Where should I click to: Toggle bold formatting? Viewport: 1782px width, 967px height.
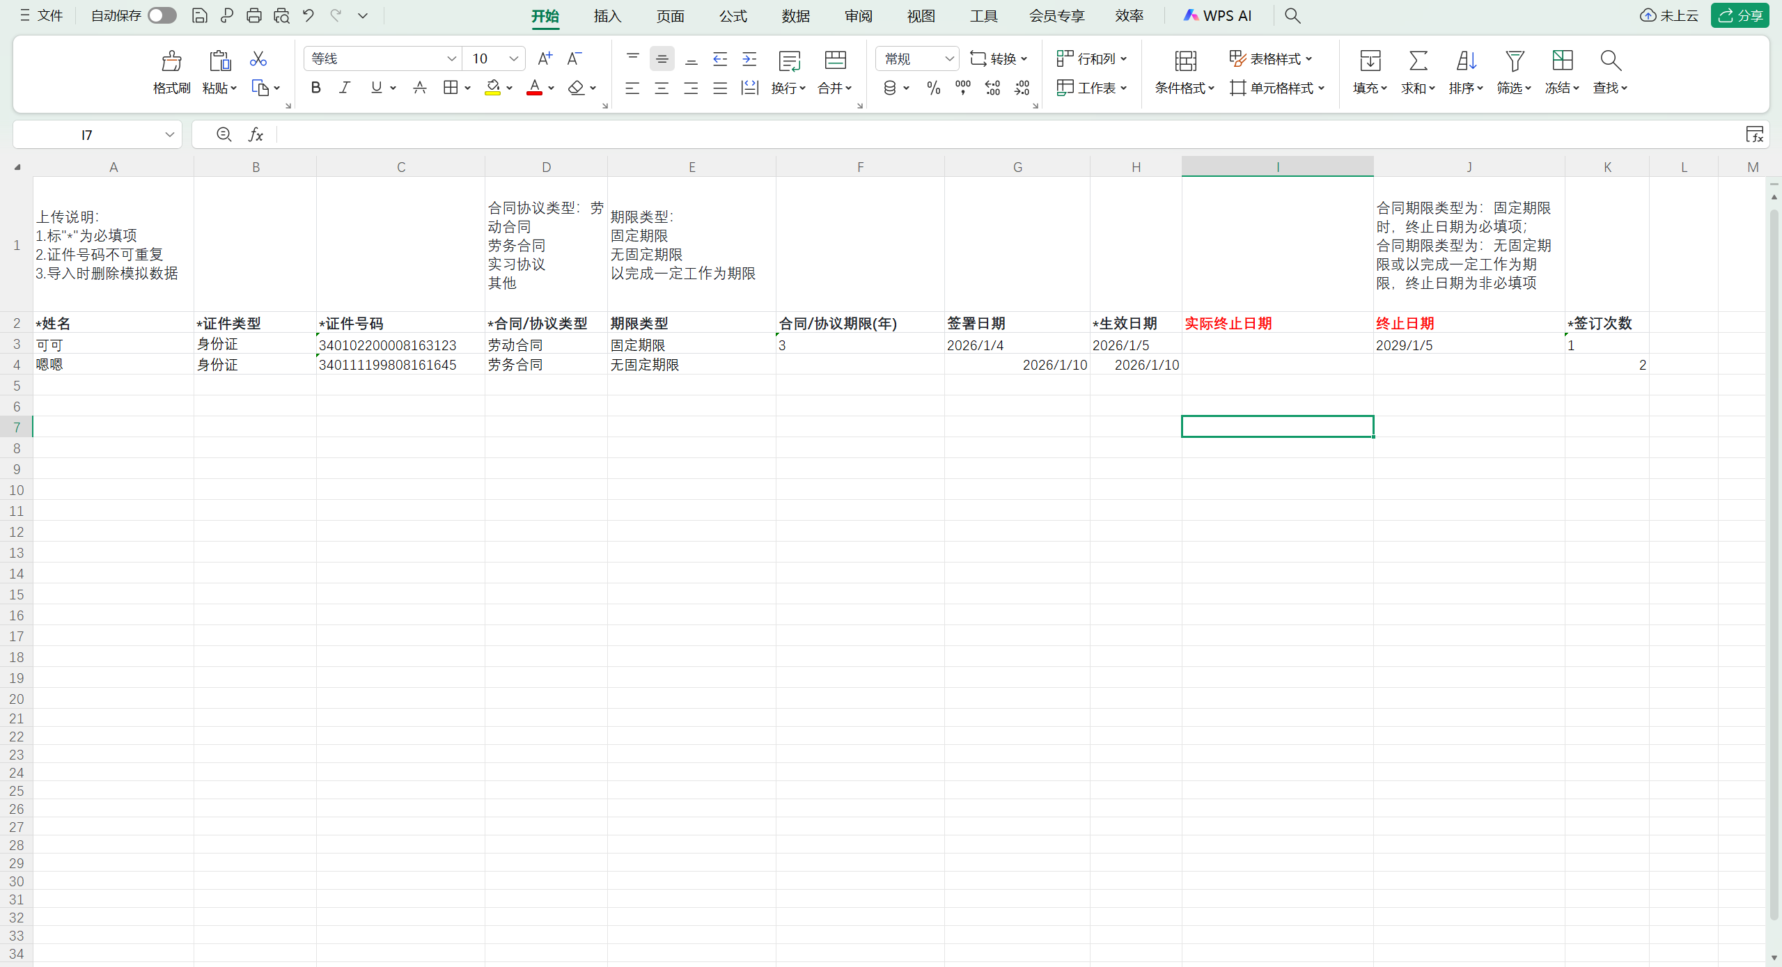[x=316, y=88]
